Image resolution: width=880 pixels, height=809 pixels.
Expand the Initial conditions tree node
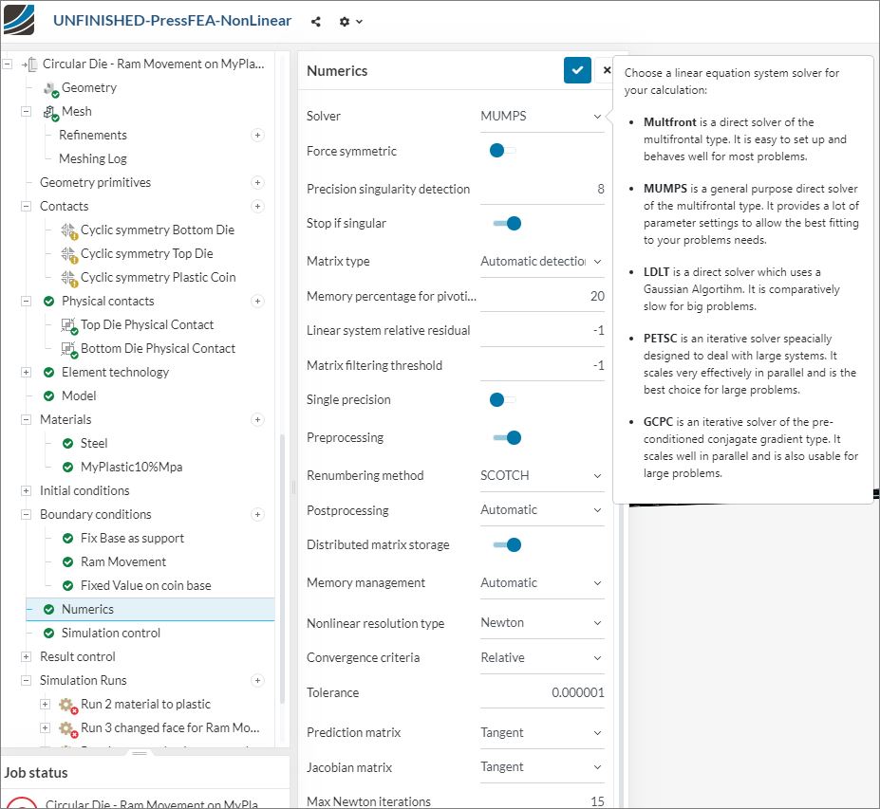pos(27,491)
